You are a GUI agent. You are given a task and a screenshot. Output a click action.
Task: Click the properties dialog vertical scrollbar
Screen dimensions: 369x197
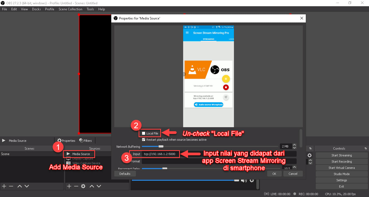coord(301,139)
